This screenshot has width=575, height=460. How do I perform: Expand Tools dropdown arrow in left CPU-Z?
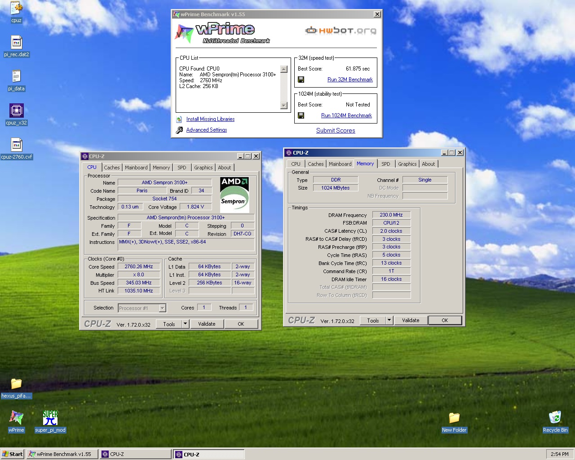coord(186,324)
